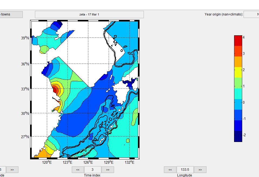Increase Longitude using the >> button
The height and width of the screenshot is (177, 259).
coord(200,170)
